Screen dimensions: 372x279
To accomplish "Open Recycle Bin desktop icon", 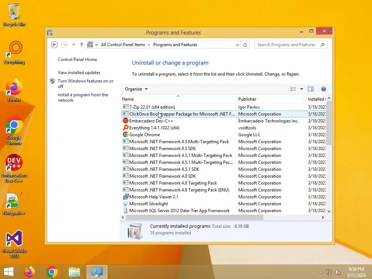I will [x=14, y=15].
